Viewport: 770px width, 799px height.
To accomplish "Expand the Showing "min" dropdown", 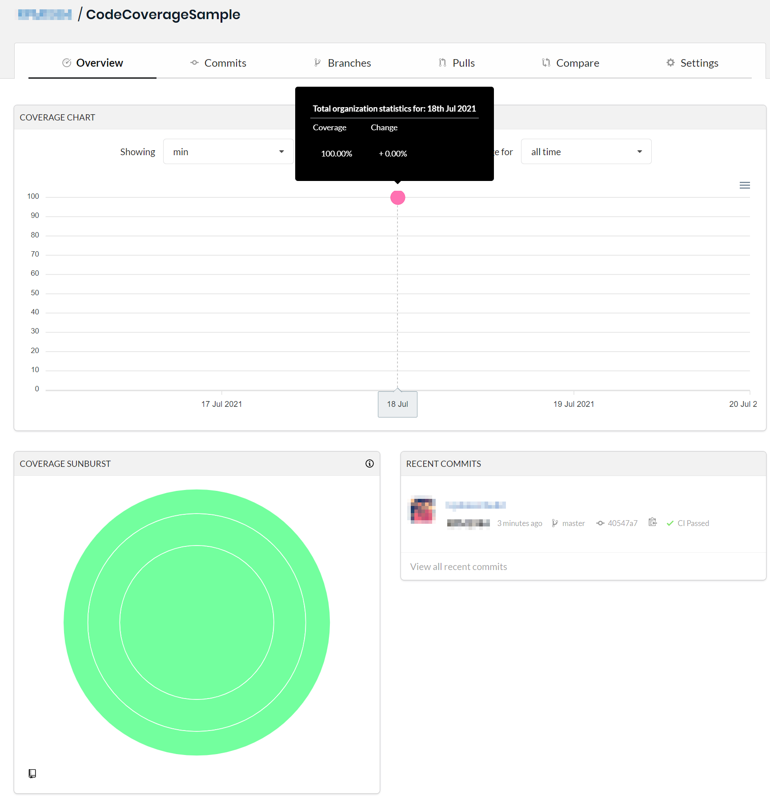I will [228, 152].
